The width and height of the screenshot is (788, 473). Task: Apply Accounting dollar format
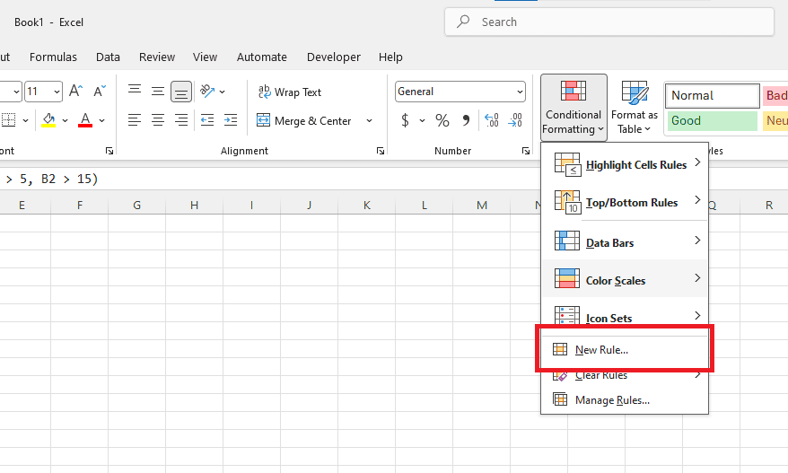coord(405,120)
